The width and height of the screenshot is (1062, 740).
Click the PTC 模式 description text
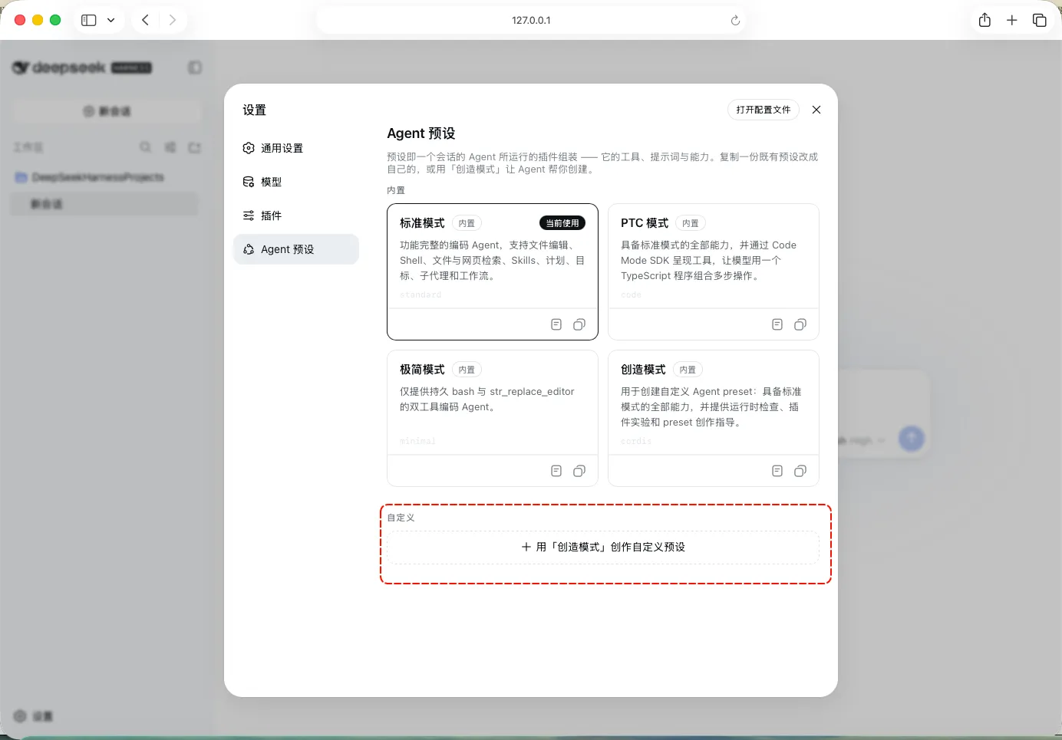click(x=708, y=261)
